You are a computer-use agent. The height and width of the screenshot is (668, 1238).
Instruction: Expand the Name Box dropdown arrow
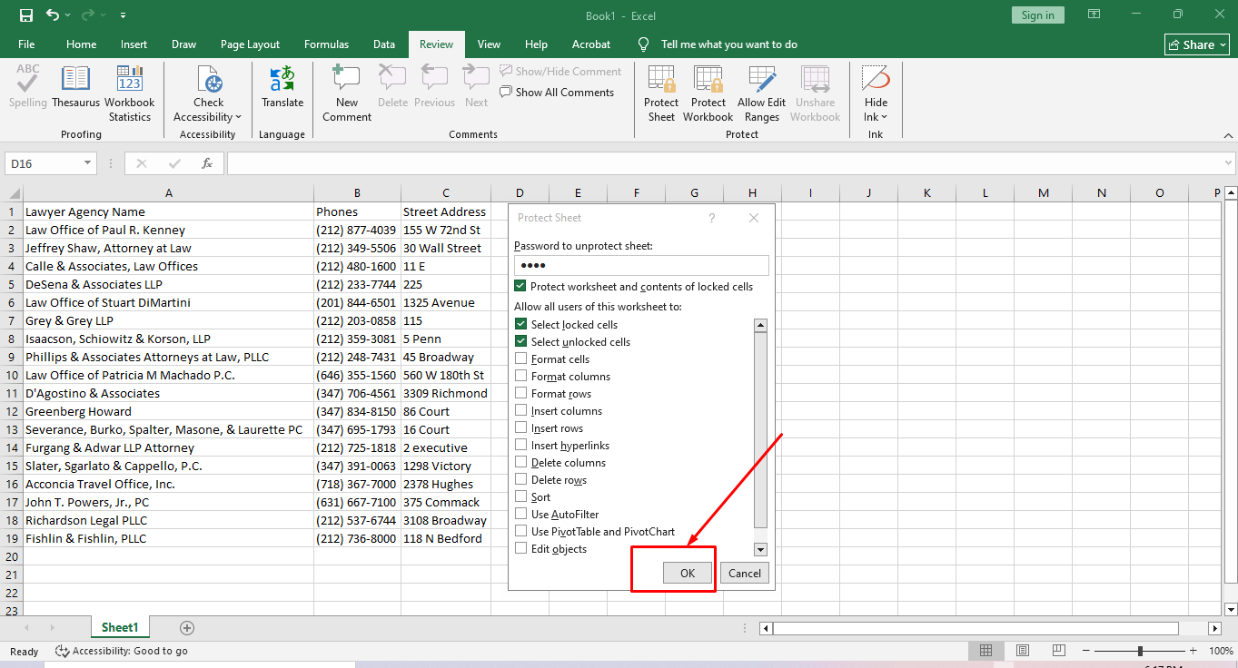point(88,163)
